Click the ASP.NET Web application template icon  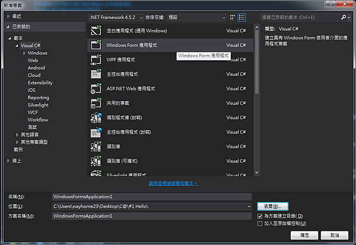(x=96, y=89)
